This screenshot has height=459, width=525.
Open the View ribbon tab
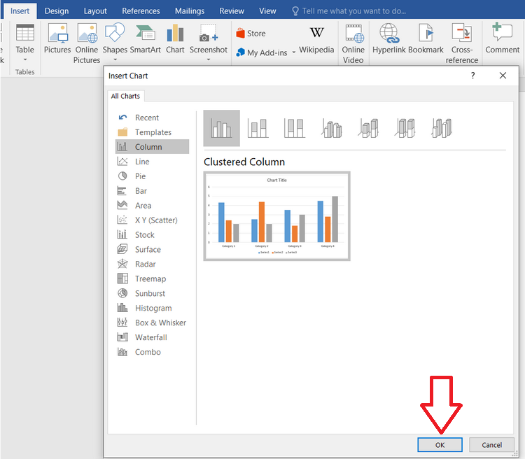267,10
